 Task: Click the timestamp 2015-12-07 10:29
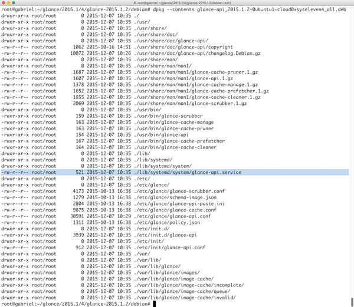(x=109, y=216)
